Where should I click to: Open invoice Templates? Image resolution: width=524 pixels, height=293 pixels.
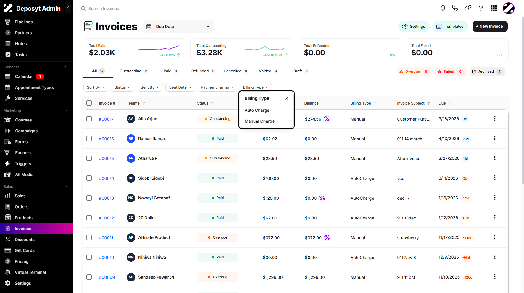pyautogui.click(x=450, y=26)
